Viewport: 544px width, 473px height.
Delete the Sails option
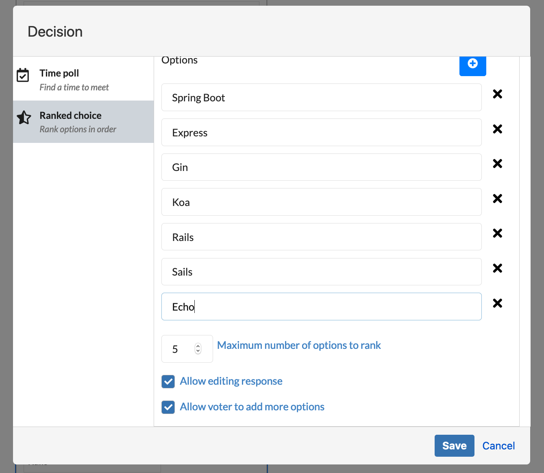coord(497,268)
